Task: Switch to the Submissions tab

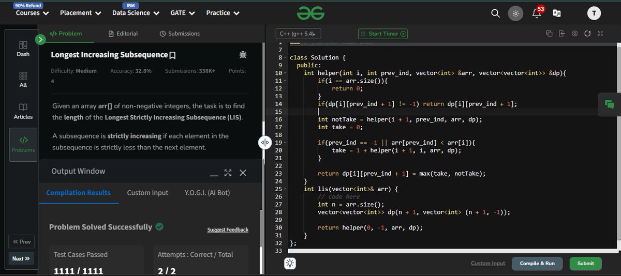Action: point(180,34)
